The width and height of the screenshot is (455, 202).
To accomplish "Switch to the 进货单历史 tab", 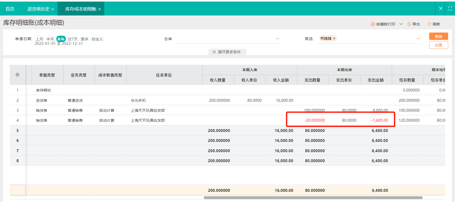I will pyautogui.click(x=38, y=9).
